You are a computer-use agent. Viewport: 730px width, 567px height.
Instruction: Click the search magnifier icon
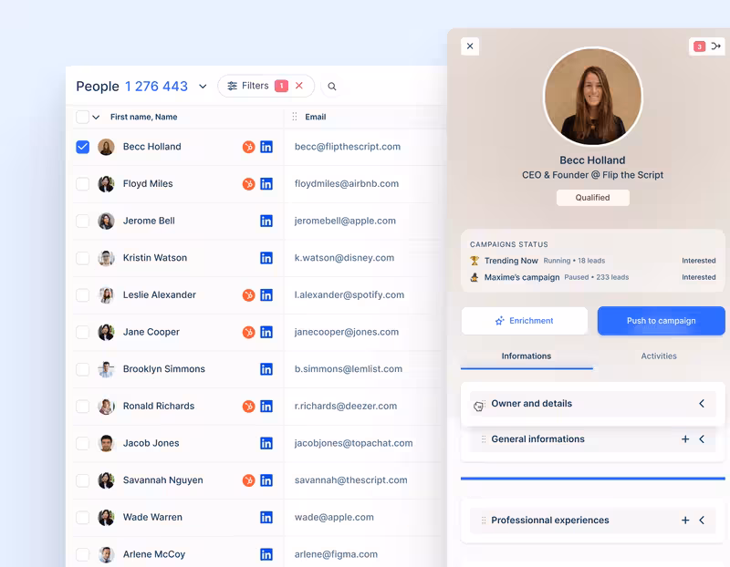coord(332,87)
